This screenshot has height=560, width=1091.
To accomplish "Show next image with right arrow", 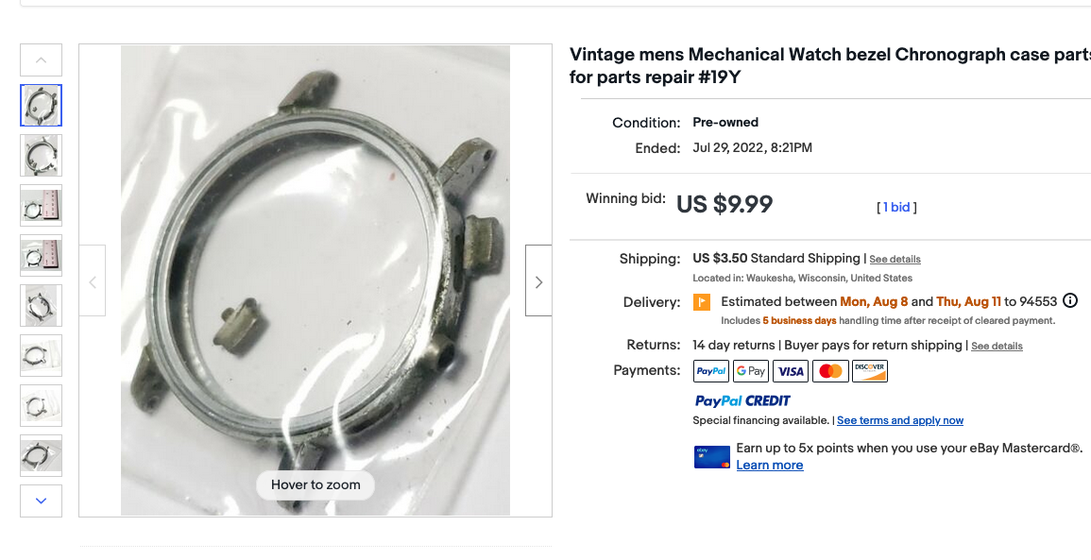I will coord(538,281).
